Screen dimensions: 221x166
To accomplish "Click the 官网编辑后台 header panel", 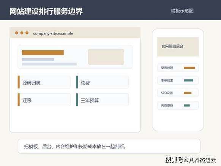I will click(178, 47).
